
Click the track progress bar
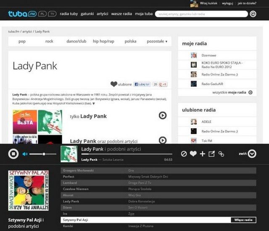click(127, 154)
